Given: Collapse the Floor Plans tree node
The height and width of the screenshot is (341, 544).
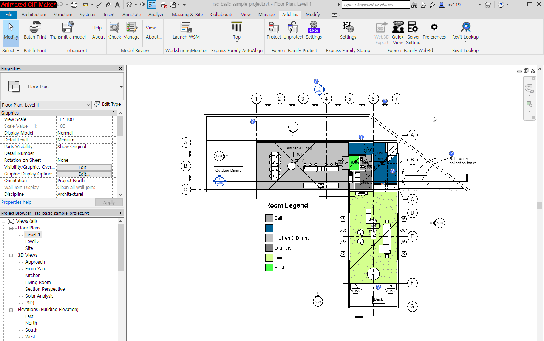Looking at the screenshot, I should pos(11,228).
